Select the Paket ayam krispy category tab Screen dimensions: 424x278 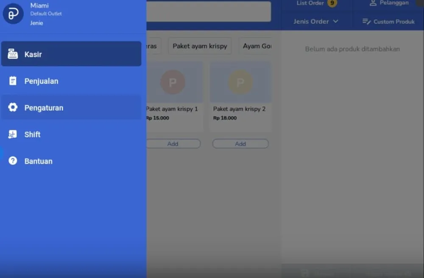200,46
